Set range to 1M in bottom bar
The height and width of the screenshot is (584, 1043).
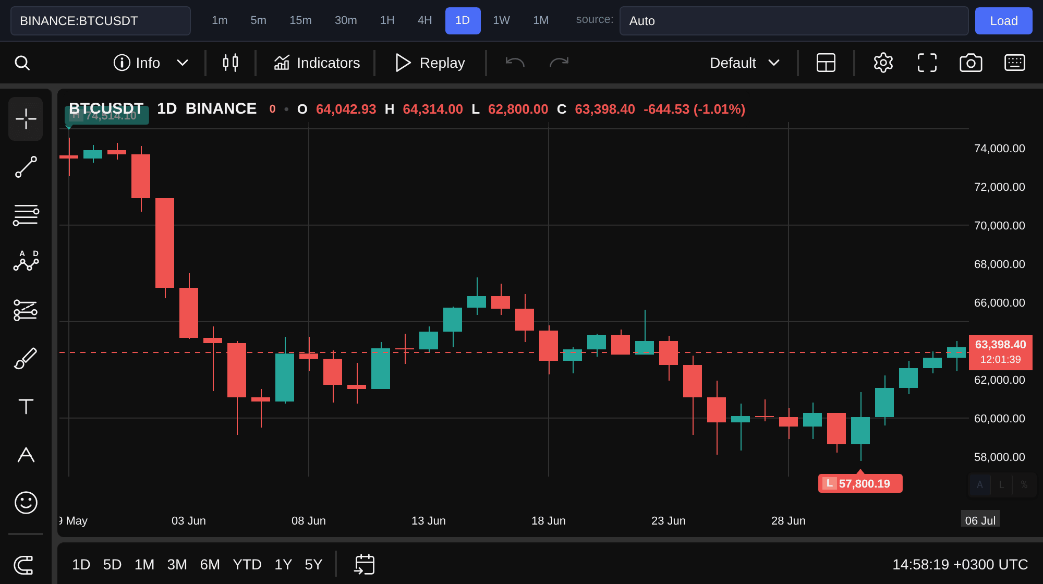tap(144, 565)
